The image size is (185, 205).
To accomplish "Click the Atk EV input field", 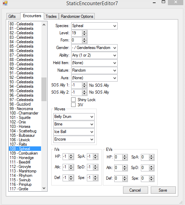I will [x=119, y=168].
